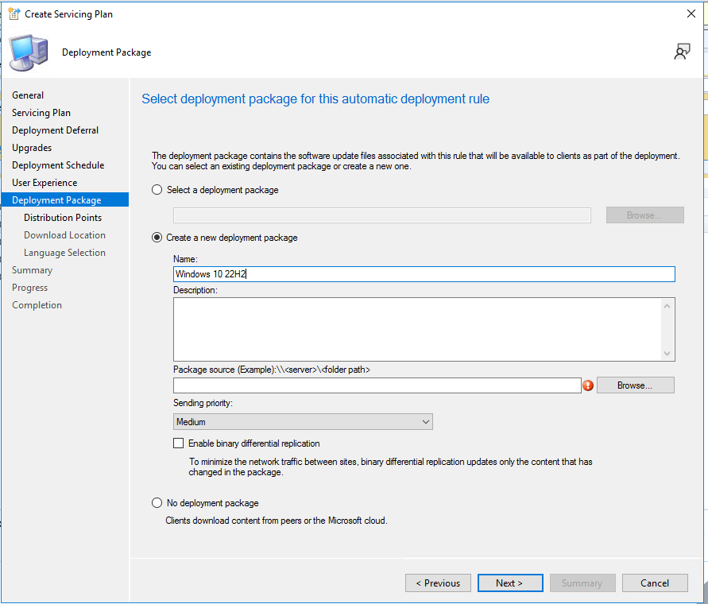Go to the Servicing Plan page
Screen dimensions: 708x604
tap(41, 113)
